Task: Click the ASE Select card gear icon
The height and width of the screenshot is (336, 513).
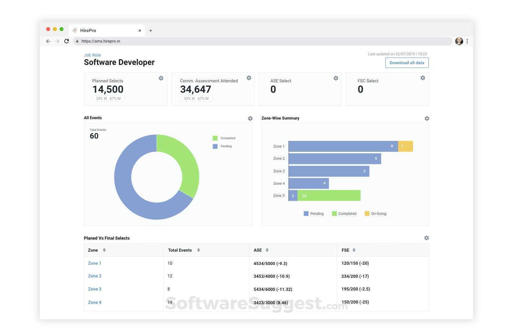Action: pos(336,78)
